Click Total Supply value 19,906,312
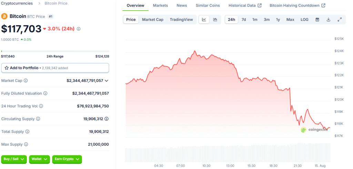The width and height of the screenshot is (353, 169). pyautogui.click(x=99, y=131)
